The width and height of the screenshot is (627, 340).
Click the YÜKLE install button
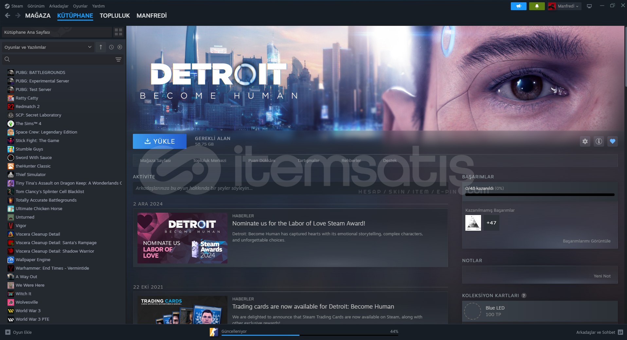(x=160, y=141)
